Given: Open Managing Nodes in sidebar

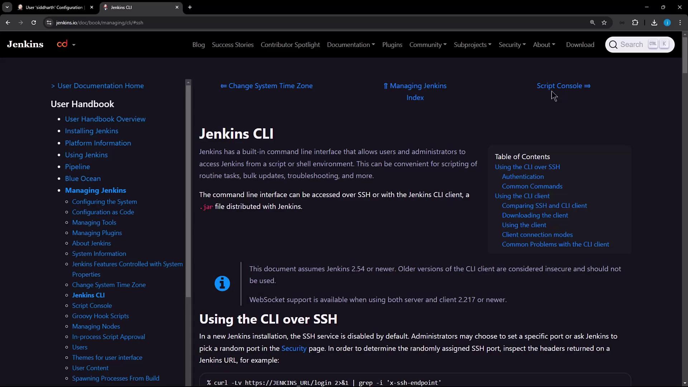Looking at the screenshot, I should click(x=96, y=326).
